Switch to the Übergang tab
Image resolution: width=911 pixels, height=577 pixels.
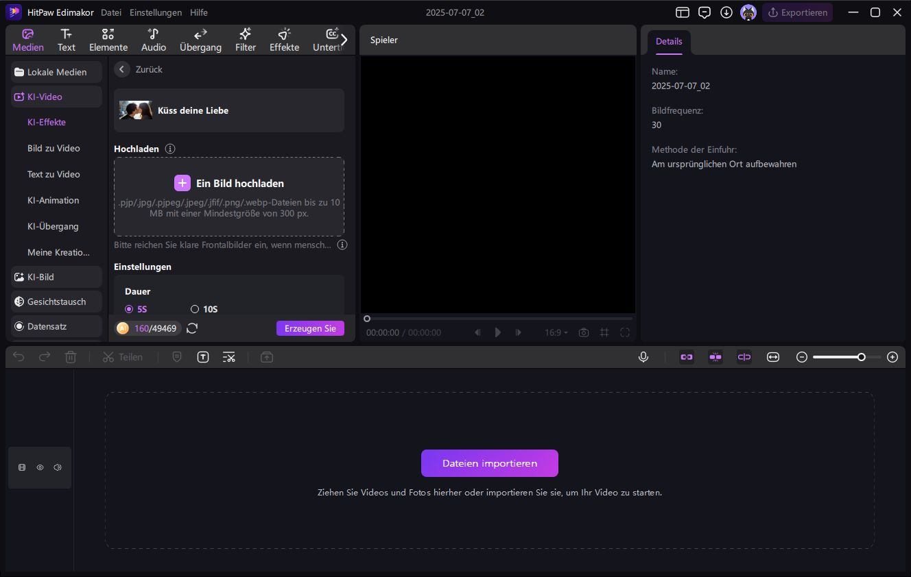[x=200, y=40]
